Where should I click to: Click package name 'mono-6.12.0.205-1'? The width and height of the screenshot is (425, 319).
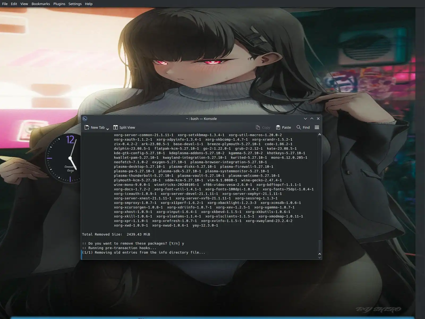tap(289, 157)
